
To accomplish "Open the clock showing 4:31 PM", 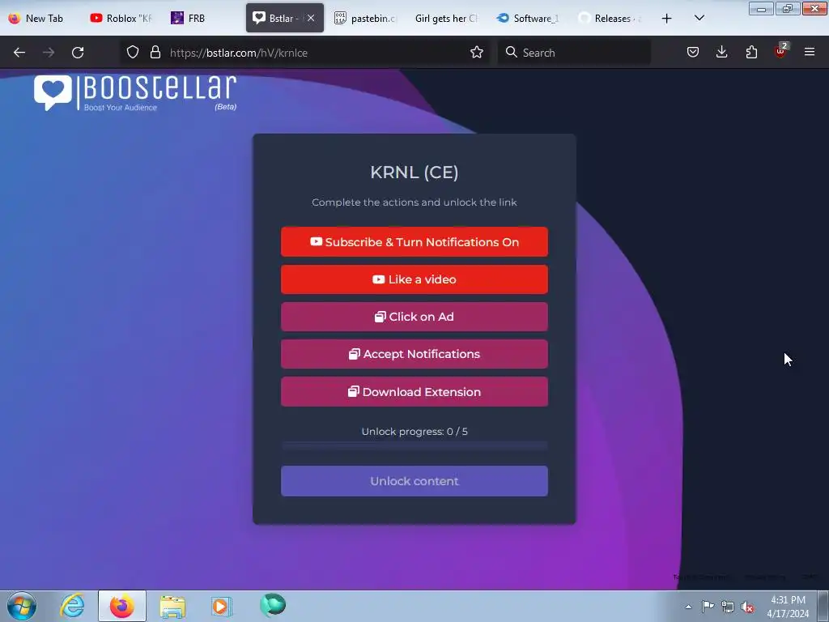I will coord(788,607).
